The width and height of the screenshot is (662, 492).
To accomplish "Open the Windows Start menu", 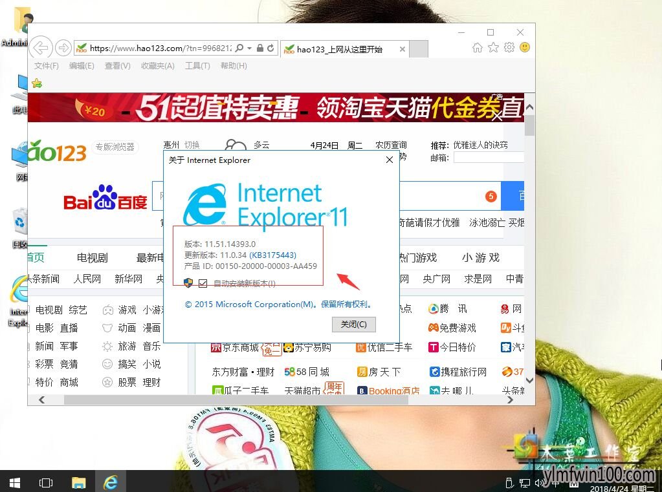I will click(14, 482).
